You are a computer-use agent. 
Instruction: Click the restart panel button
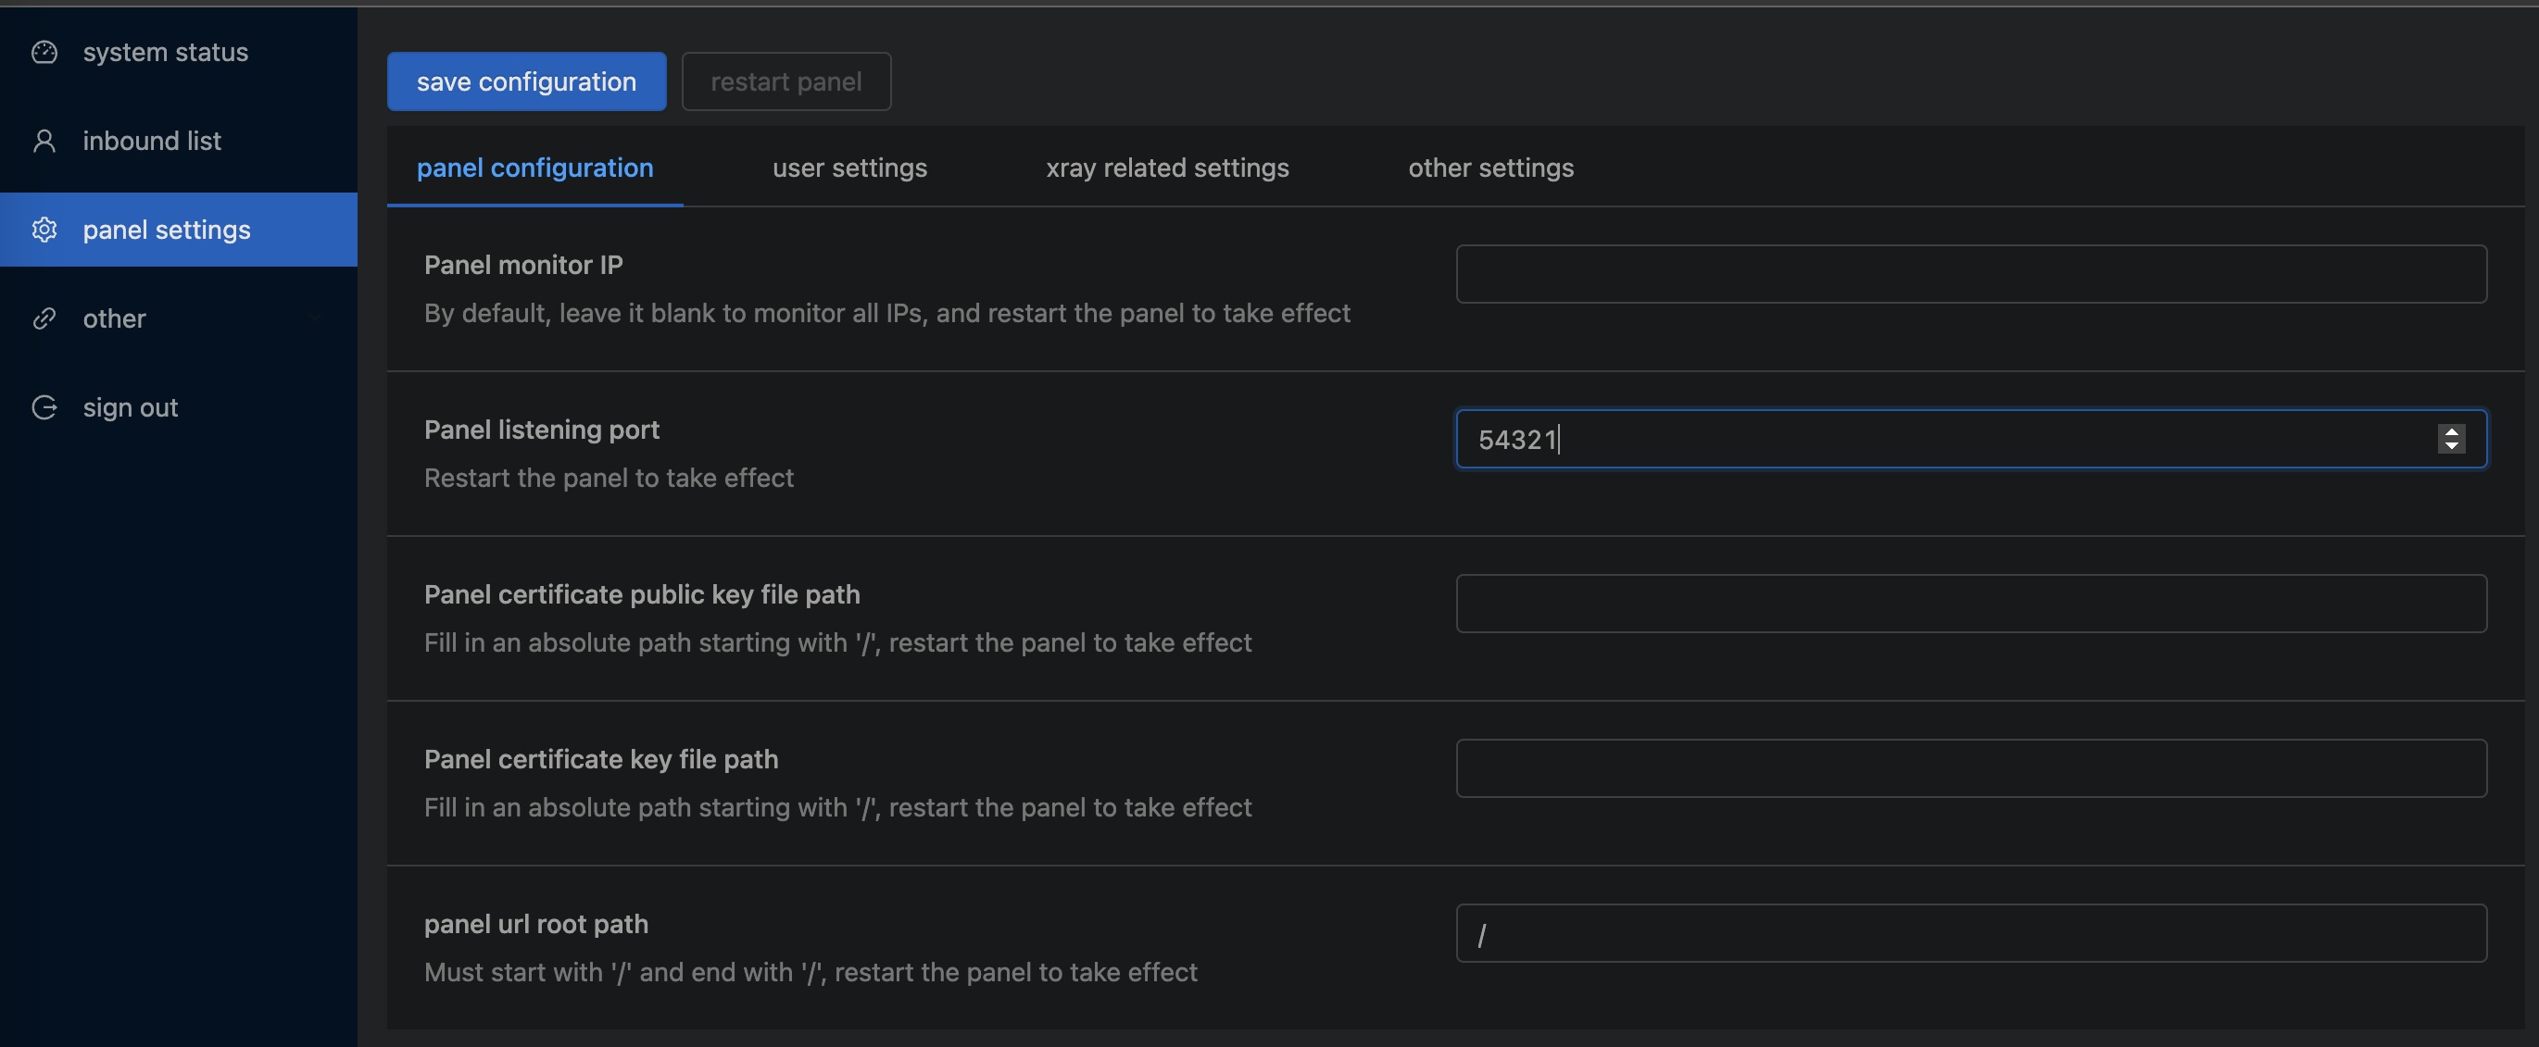click(786, 81)
